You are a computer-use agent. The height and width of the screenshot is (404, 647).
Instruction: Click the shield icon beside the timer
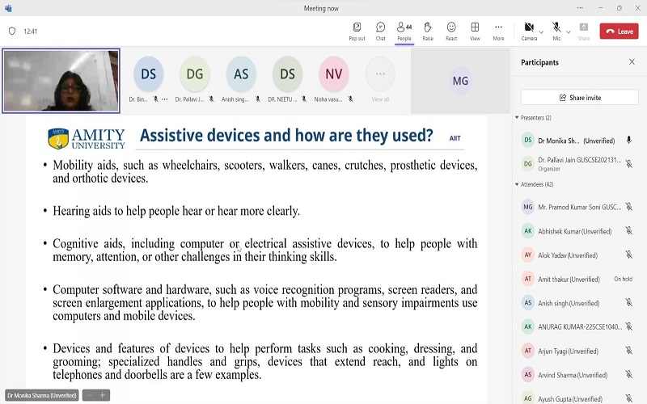pos(11,32)
